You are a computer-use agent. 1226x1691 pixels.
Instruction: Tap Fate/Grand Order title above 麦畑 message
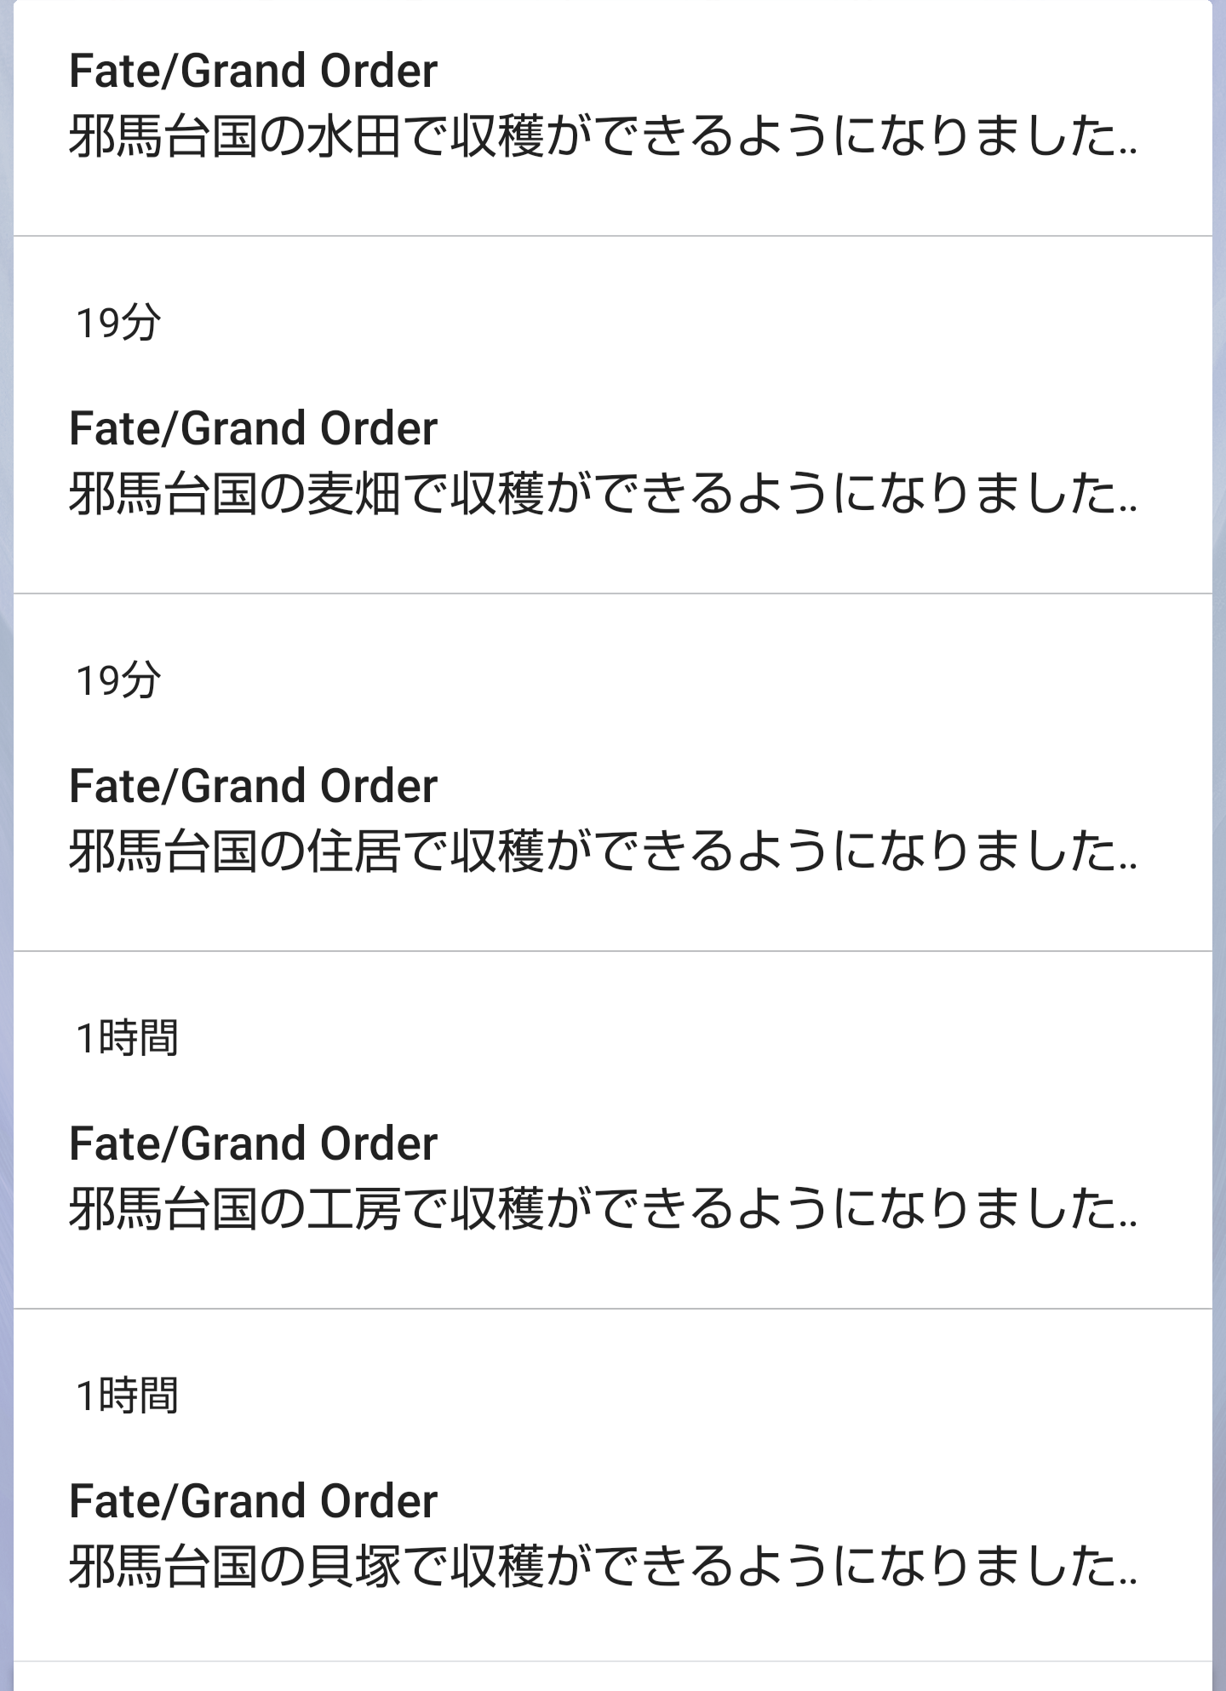[253, 428]
